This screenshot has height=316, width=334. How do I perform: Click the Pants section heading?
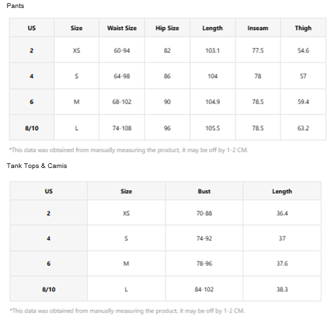tap(15, 6)
